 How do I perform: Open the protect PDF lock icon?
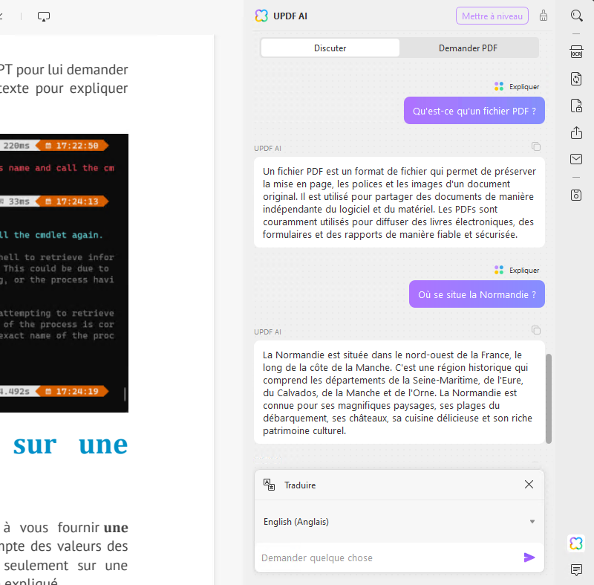[x=576, y=106]
